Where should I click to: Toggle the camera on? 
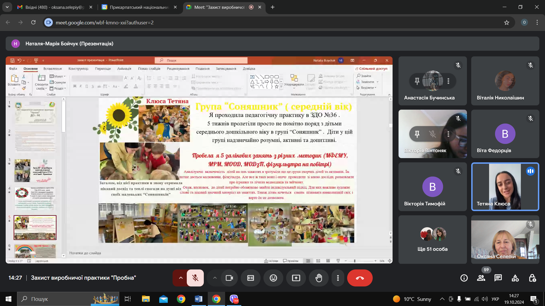(x=229, y=278)
